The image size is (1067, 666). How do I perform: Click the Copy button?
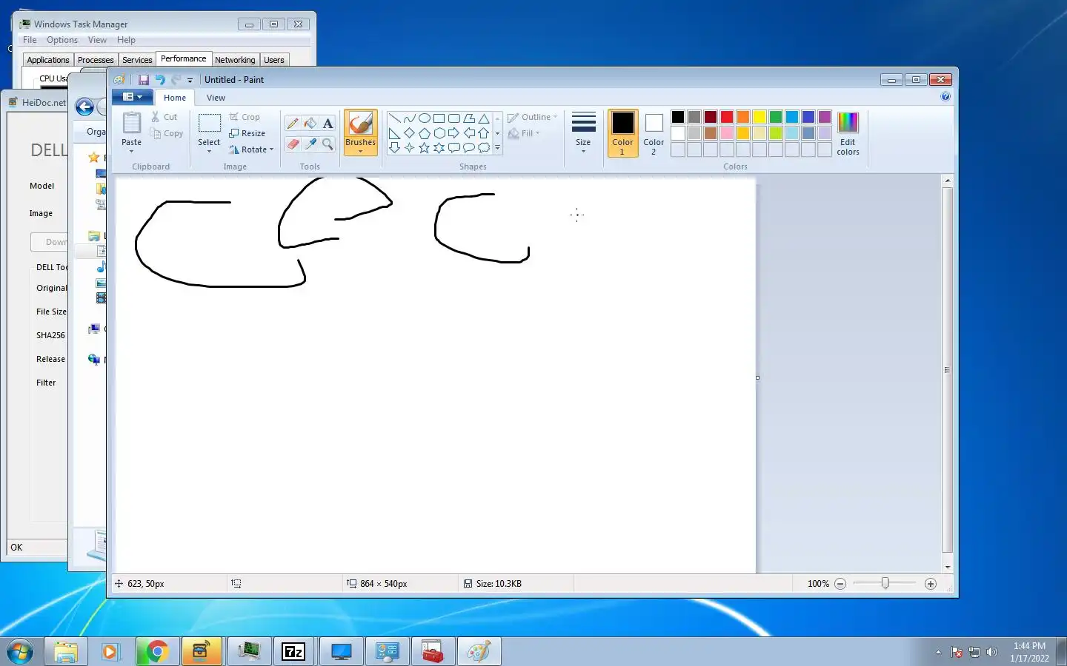pos(166,133)
